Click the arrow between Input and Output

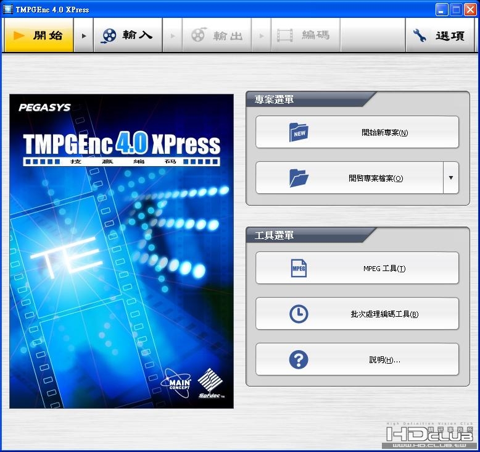click(x=173, y=36)
